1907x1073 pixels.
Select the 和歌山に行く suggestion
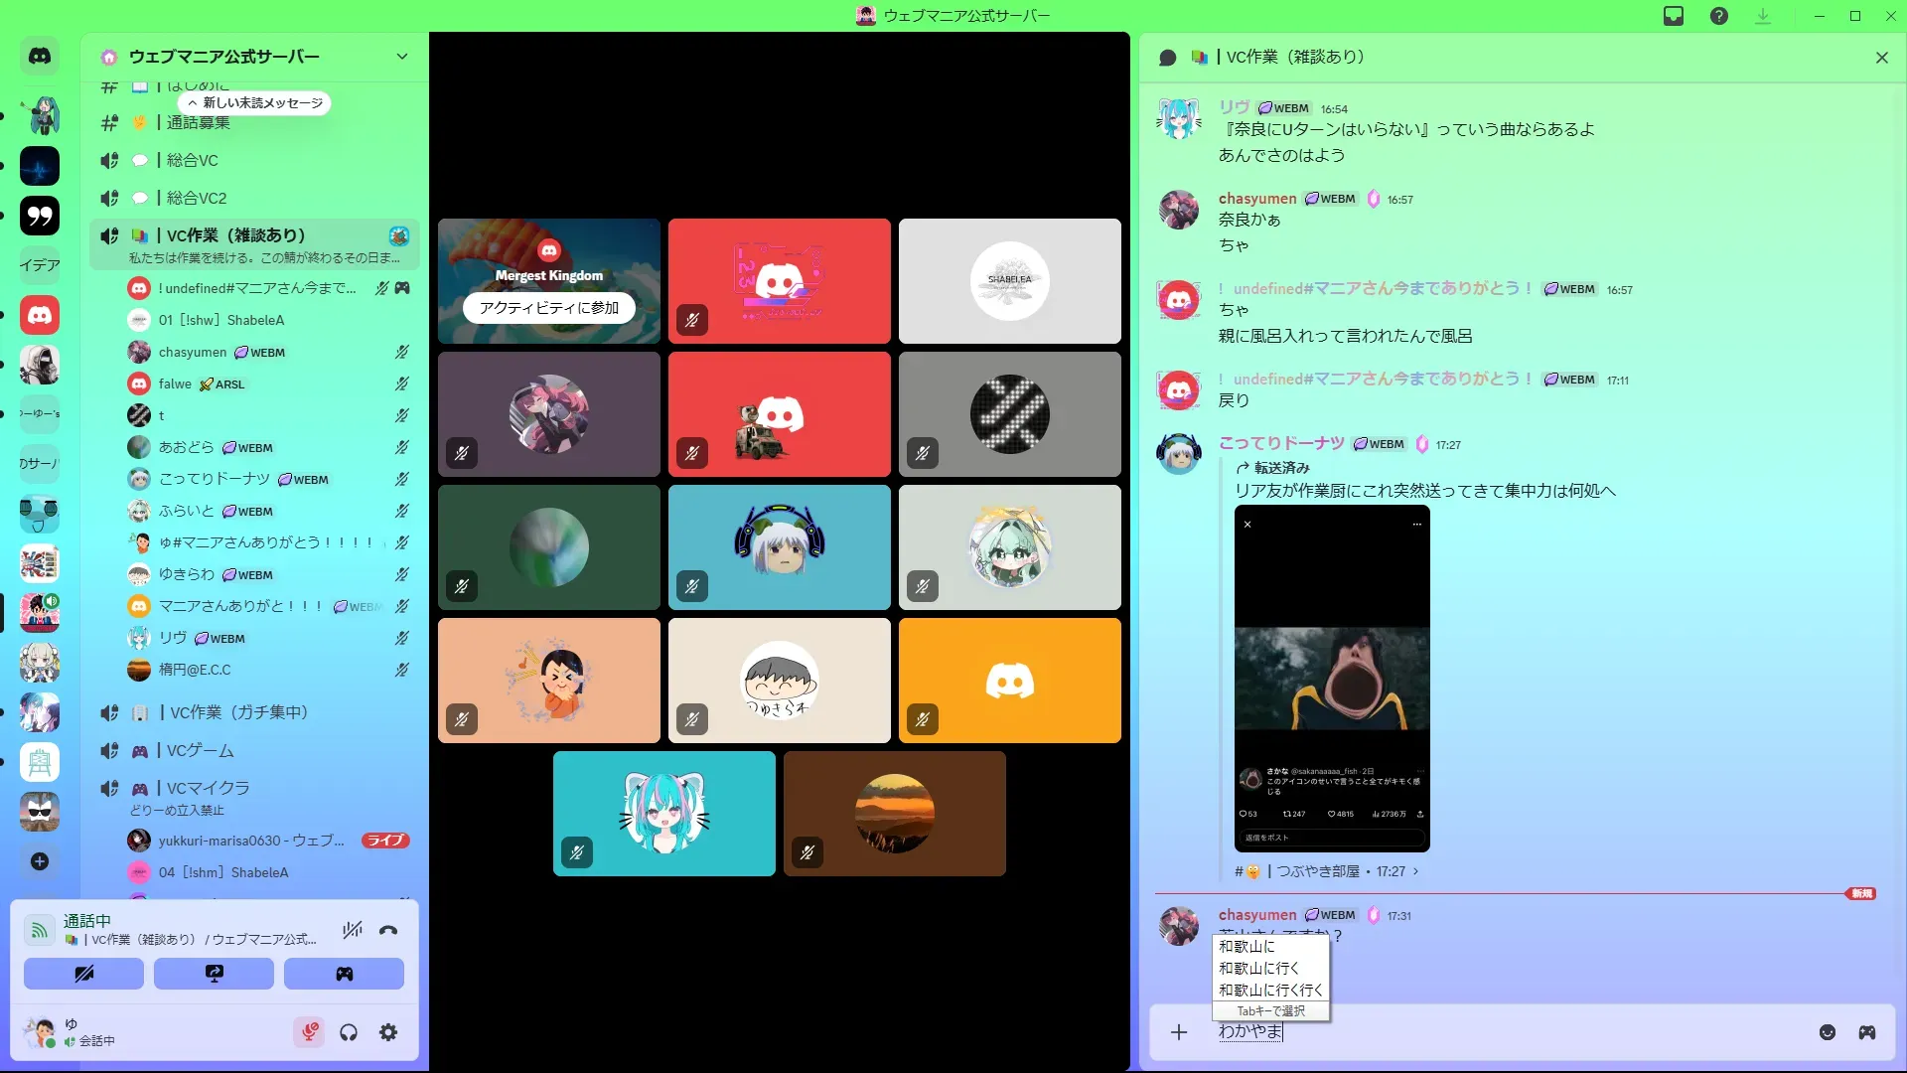pyautogui.click(x=1258, y=969)
